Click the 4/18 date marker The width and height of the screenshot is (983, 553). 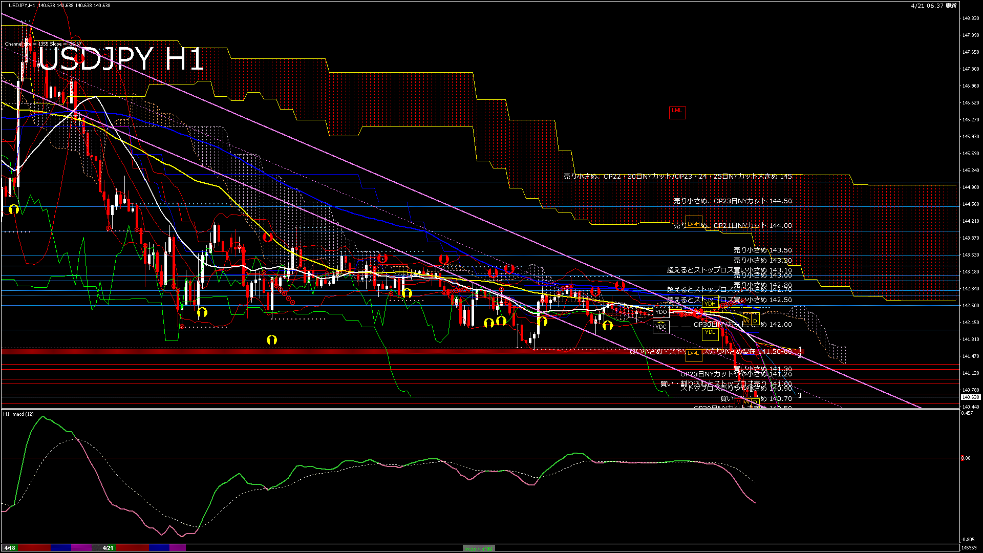(9, 548)
